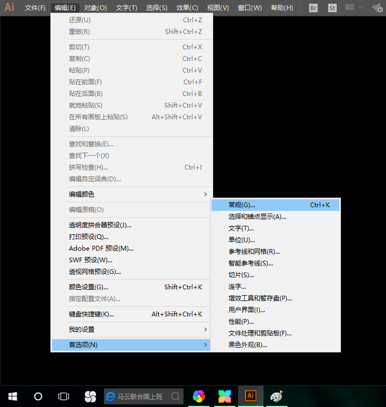
Task: Open 颜色设置(G)... dialog
Action: [x=131, y=287]
